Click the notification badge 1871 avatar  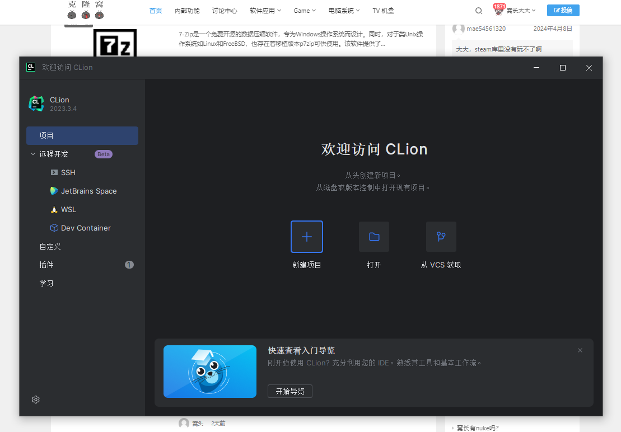click(498, 10)
